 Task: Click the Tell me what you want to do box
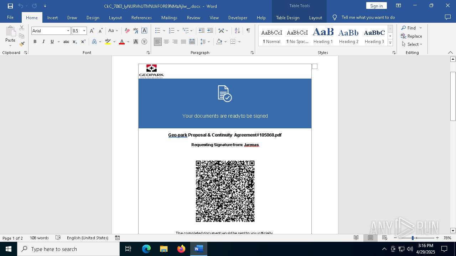(368, 17)
